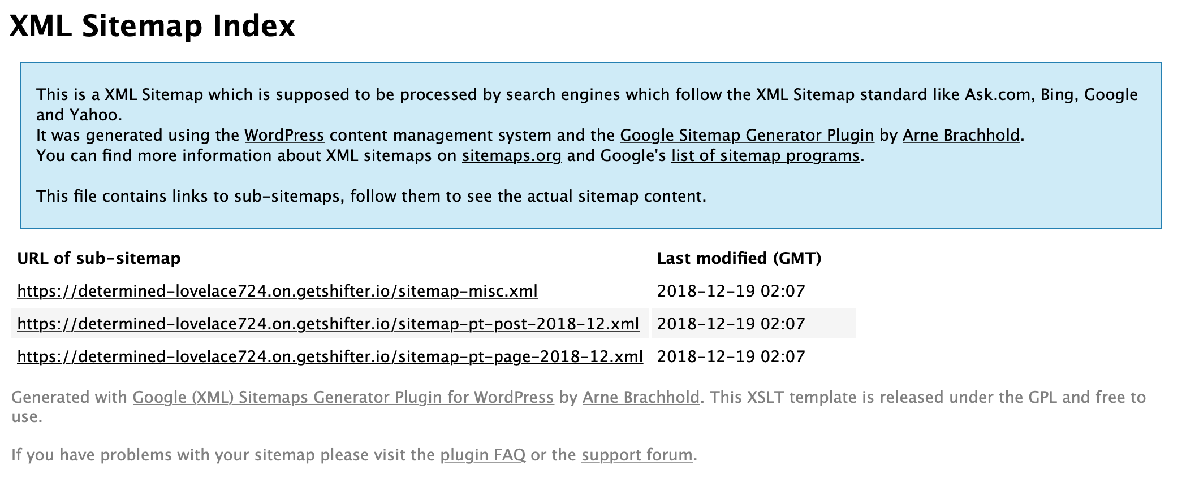This screenshot has height=487, width=1182.
Task: Click Google (XML) Sitemaps Generator Plugin footer link
Action: 343,398
